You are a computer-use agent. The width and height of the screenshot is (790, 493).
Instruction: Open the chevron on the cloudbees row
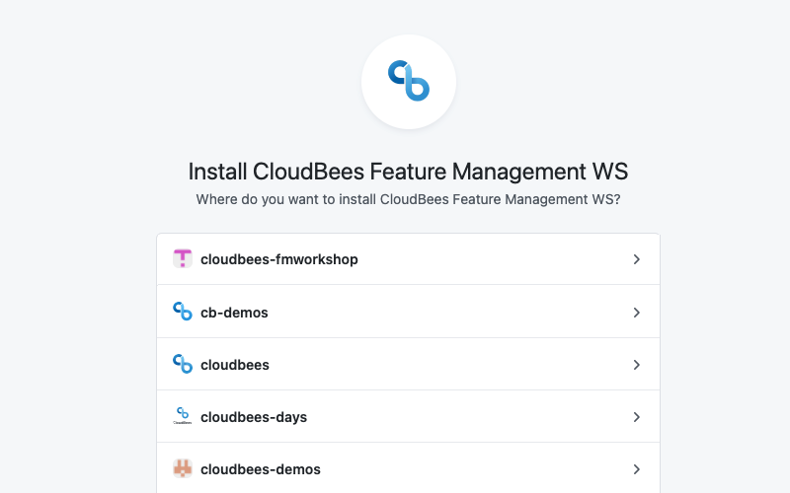[x=636, y=365]
